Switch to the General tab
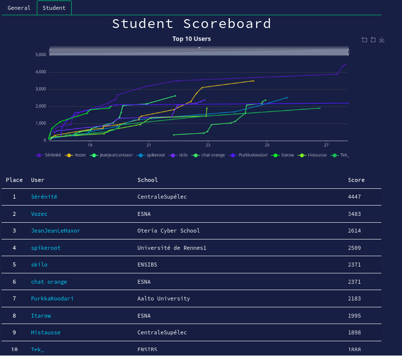This screenshot has width=402, height=356. (x=19, y=8)
